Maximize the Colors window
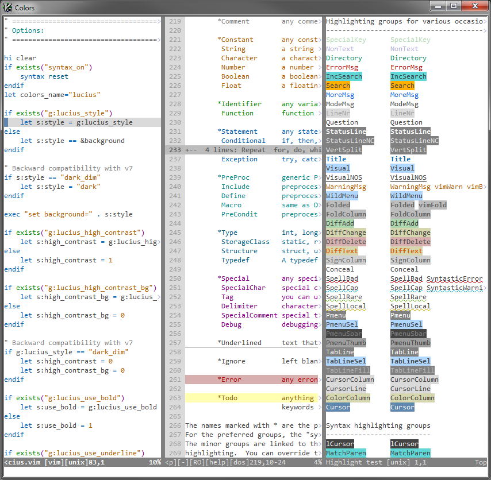 (454, 6)
